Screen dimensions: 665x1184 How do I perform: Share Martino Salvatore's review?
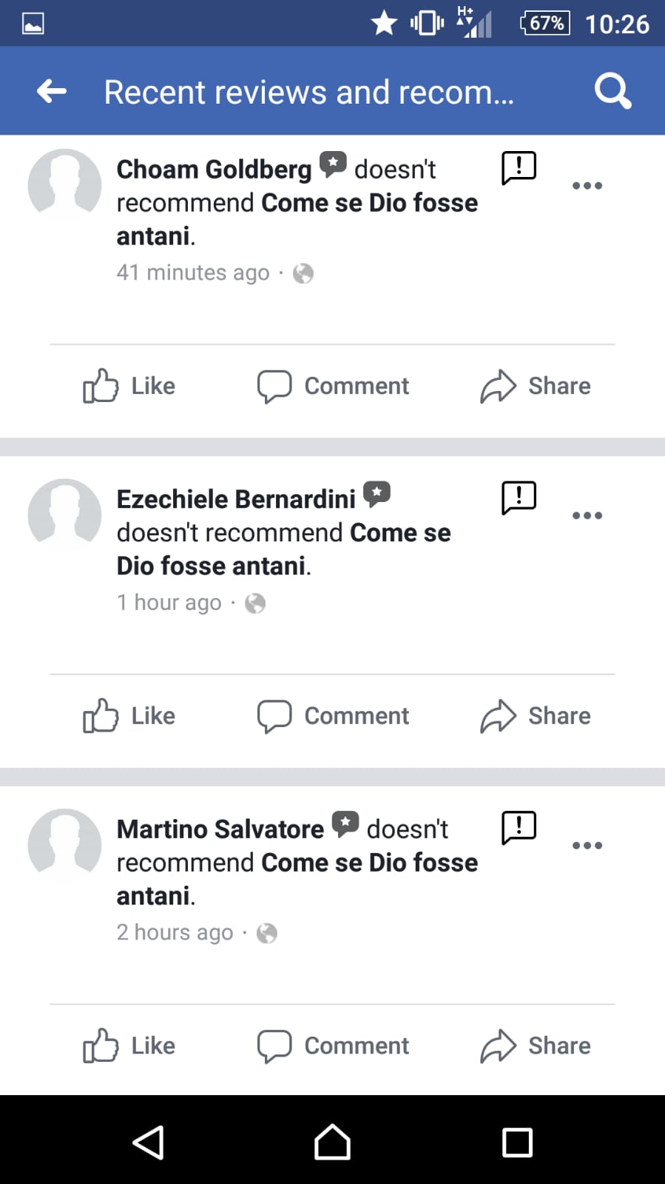(536, 1046)
